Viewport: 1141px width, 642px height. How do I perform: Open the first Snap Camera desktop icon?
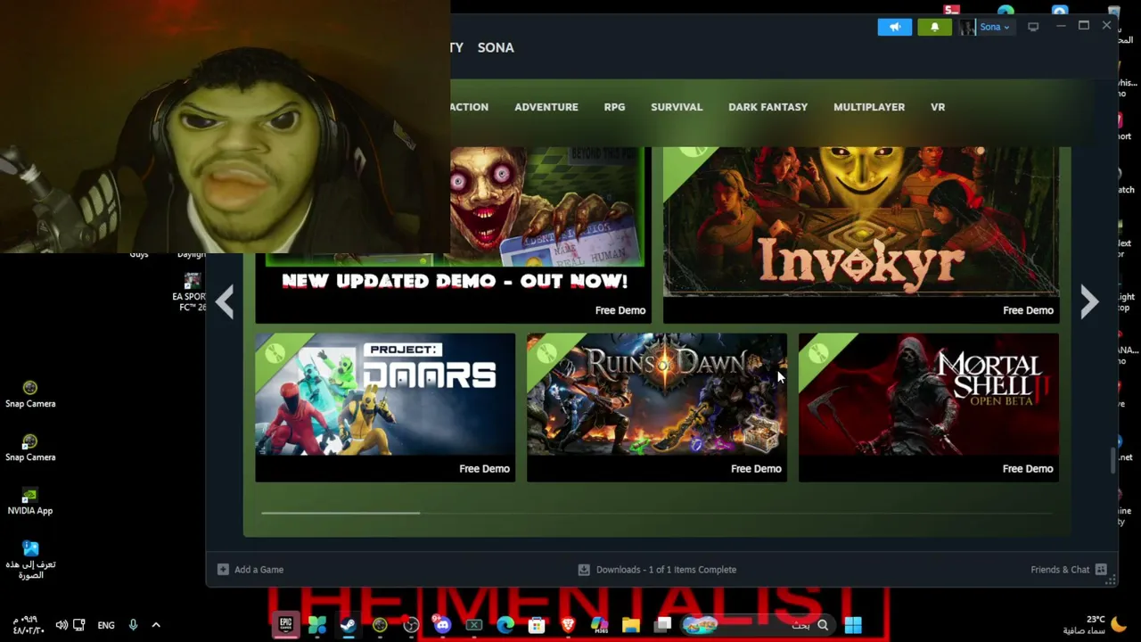click(30, 395)
